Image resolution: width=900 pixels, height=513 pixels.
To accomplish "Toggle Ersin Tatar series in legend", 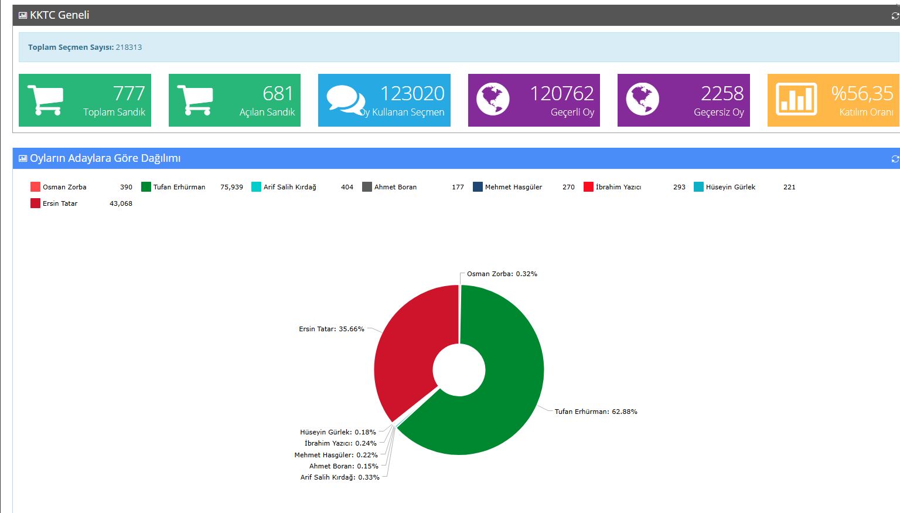I will tap(60, 203).
